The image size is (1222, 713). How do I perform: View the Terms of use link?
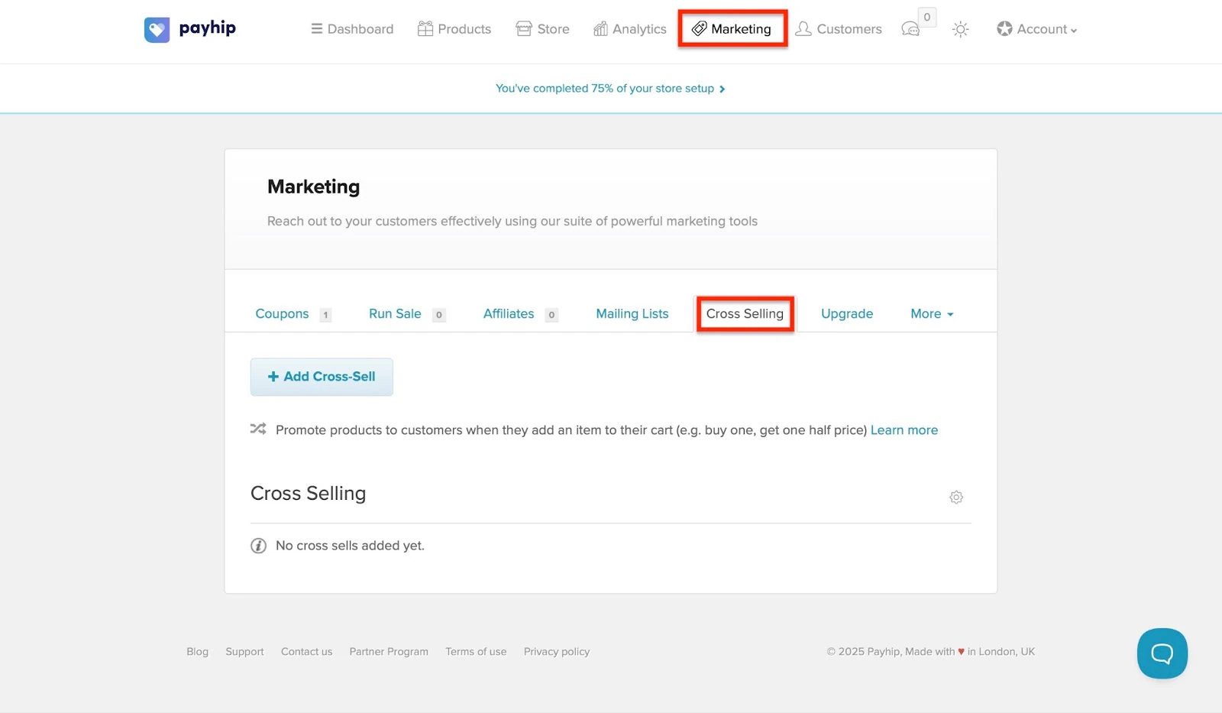(476, 652)
